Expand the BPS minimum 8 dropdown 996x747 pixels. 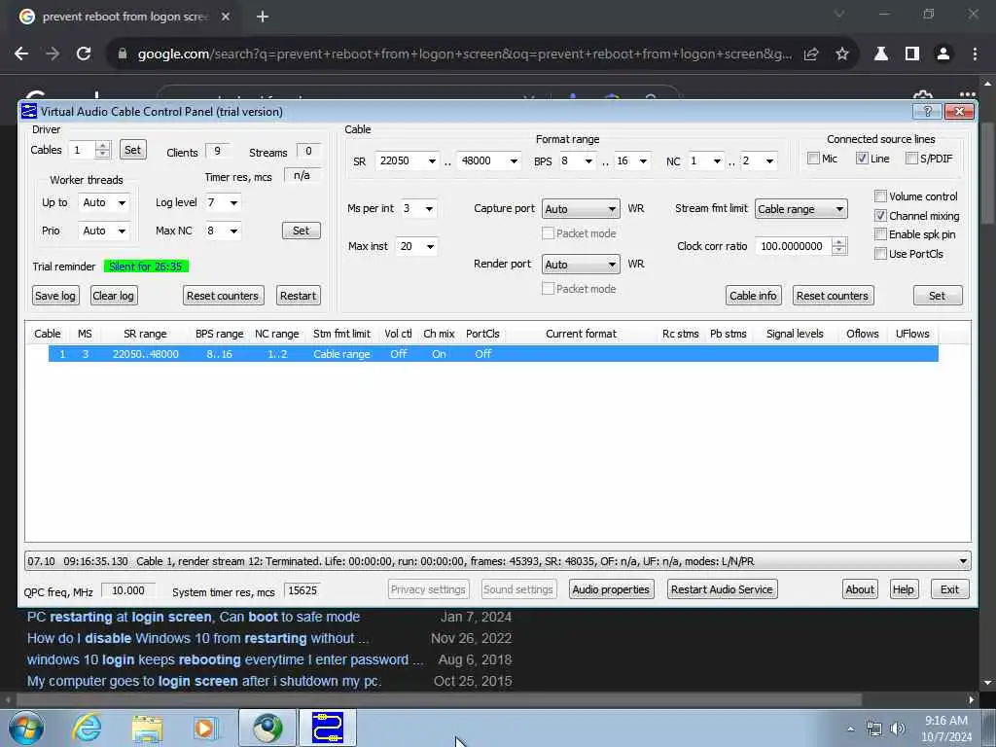point(588,160)
